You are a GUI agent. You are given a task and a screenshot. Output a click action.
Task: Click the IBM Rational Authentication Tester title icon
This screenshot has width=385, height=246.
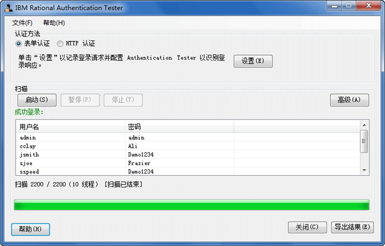pyautogui.click(x=8, y=8)
